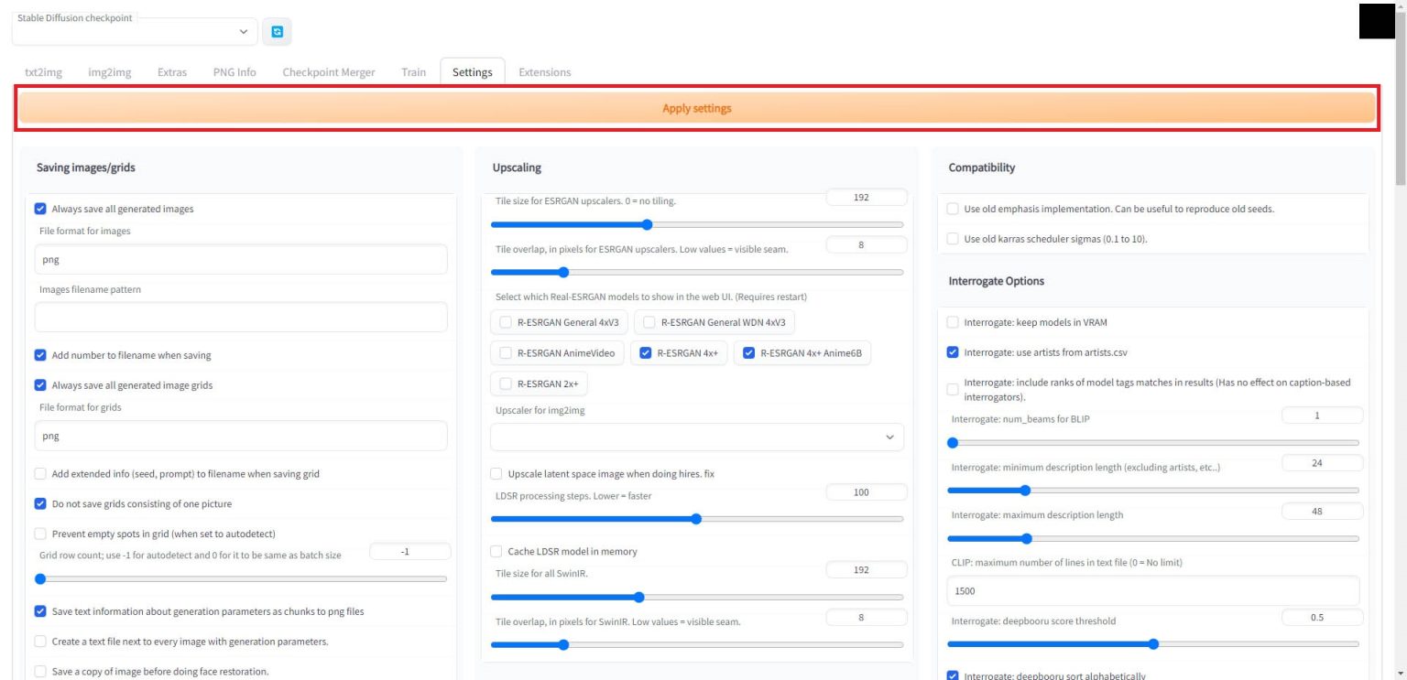The image size is (1407, 680).
Task: Open the Extensions tab
Action: coord(544,72)
